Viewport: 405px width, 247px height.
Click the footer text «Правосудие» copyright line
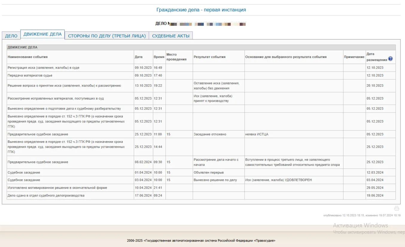(201, 241)
